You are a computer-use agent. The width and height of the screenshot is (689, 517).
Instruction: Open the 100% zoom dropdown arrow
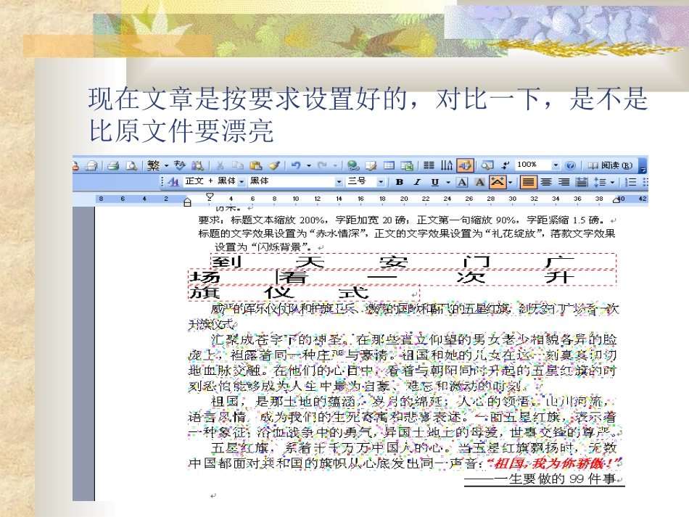(x=556, y=165)
